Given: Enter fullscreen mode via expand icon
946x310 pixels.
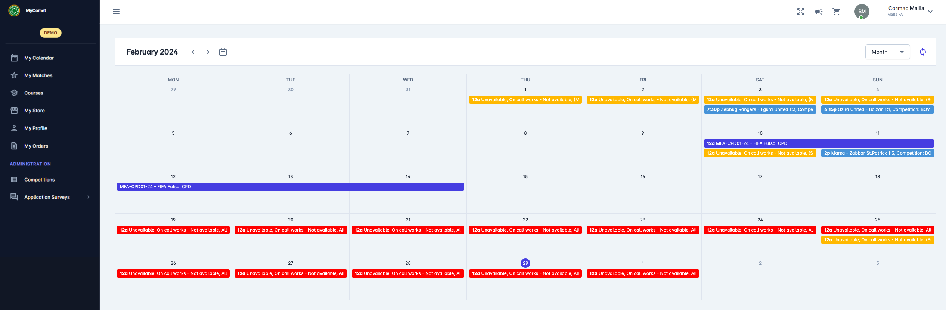Looking at the screenshot, I should point(800,12).
